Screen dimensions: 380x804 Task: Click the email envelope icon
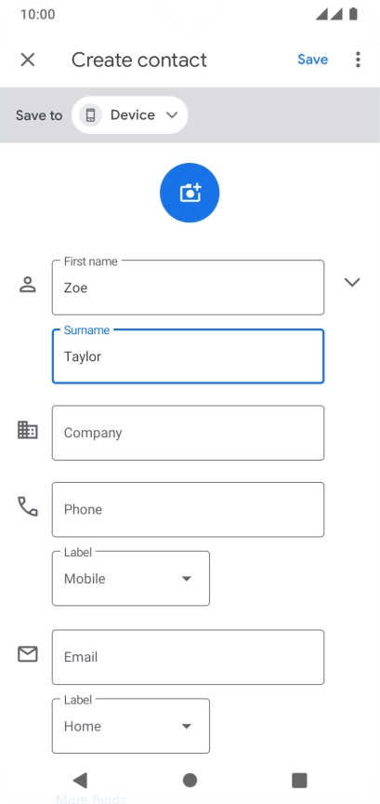click(28, 654)
